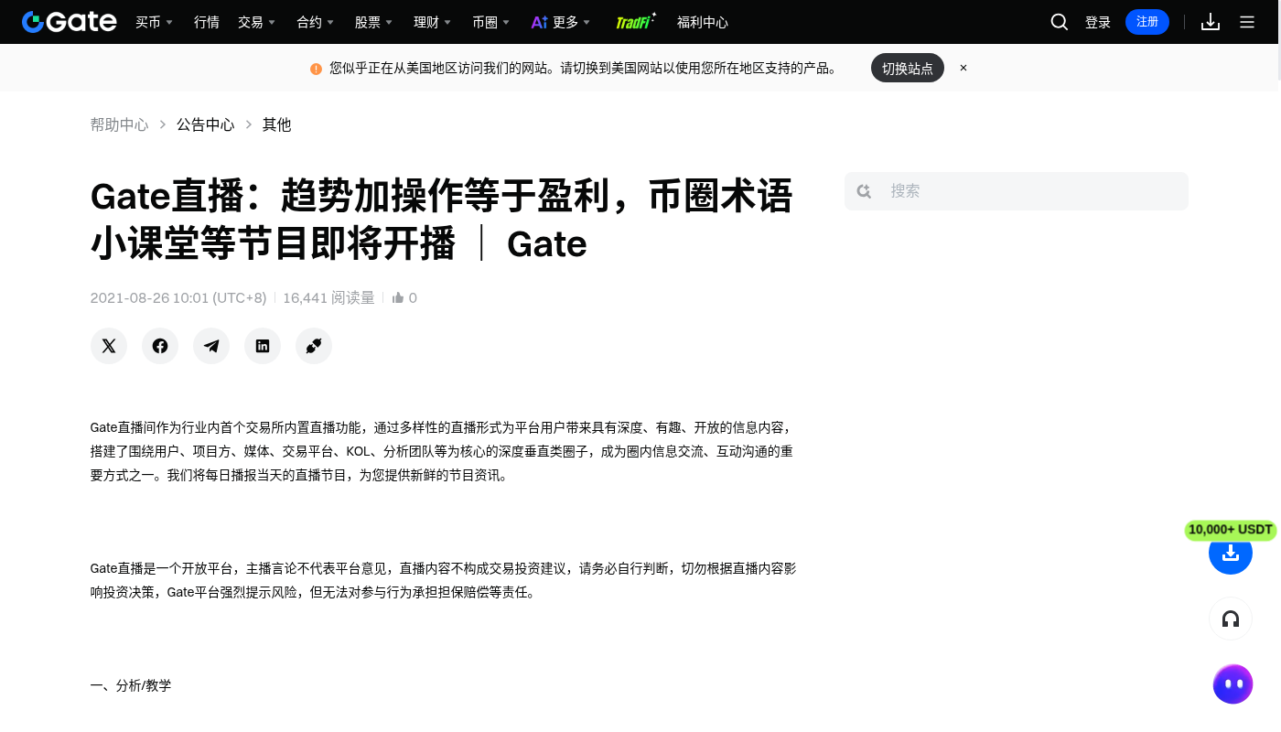Screen dimensions: 1281x732
Task: Open the TradFi menu item
Action: pyautogui.click(x=636, y=22)
